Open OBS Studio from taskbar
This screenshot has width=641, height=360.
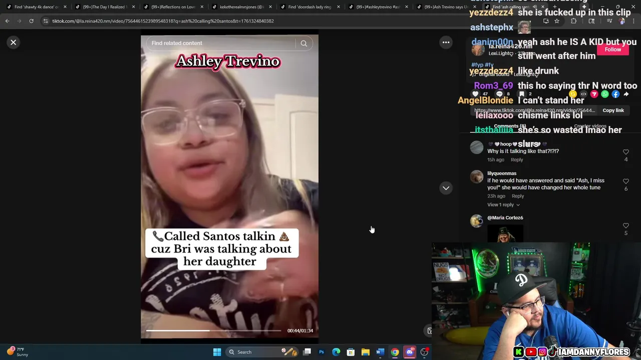point(424,352)
